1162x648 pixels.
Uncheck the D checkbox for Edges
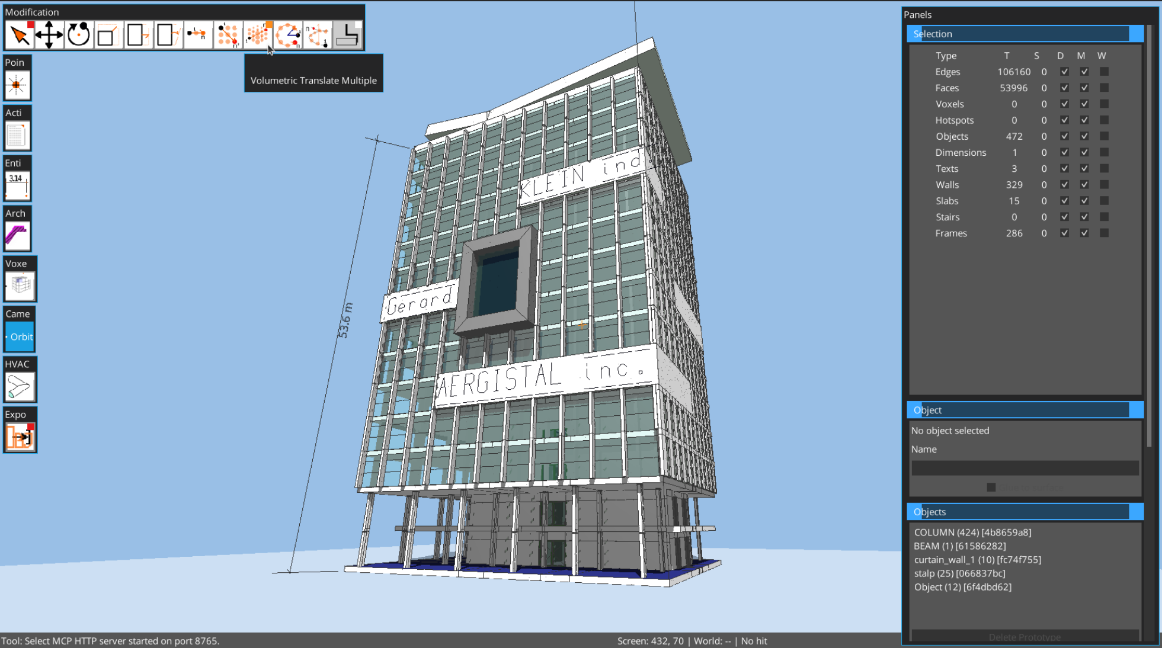(x=1064, y=72)
